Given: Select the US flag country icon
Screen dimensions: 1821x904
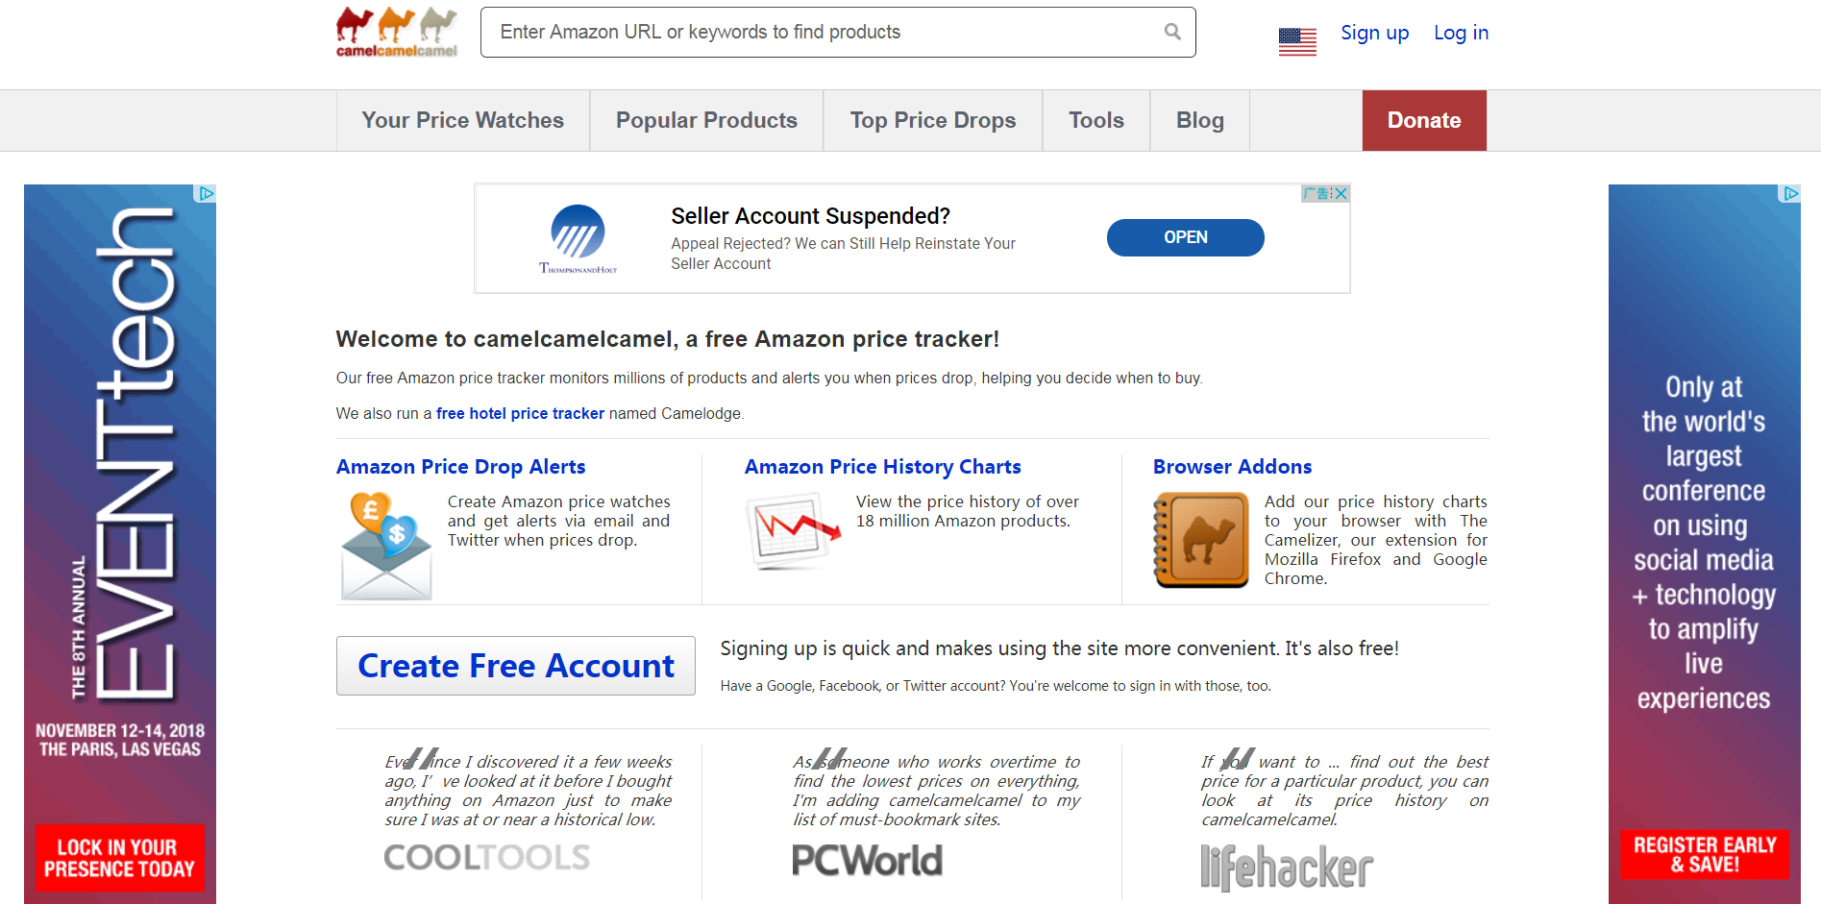Looking at the screenshot, I should pos(1297,41).
